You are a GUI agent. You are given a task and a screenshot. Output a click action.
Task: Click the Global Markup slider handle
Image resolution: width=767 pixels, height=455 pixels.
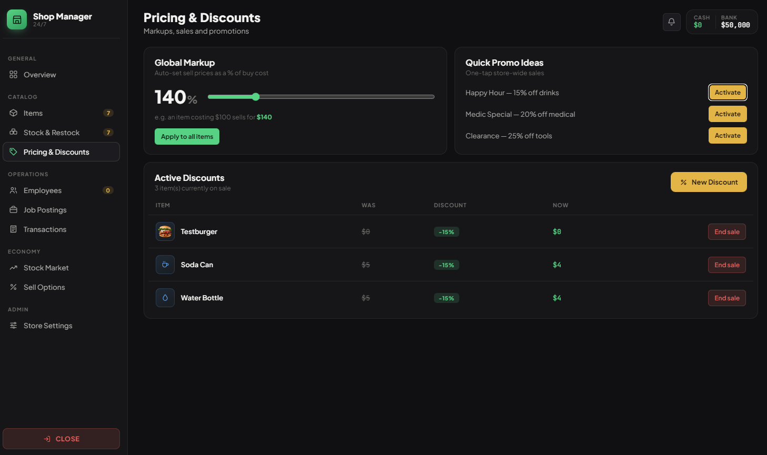(x=256, y=97)
